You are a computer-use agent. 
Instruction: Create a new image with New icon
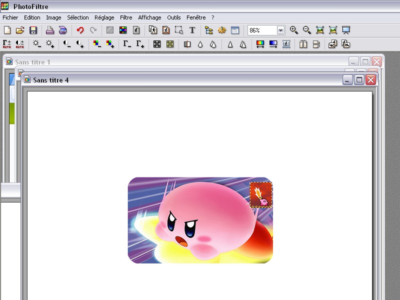click(x=7, y=30)
